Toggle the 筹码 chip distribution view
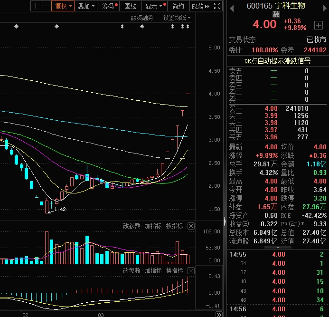Image resolution: width=329 pixels, height=317 pixels. pos(109,6)
